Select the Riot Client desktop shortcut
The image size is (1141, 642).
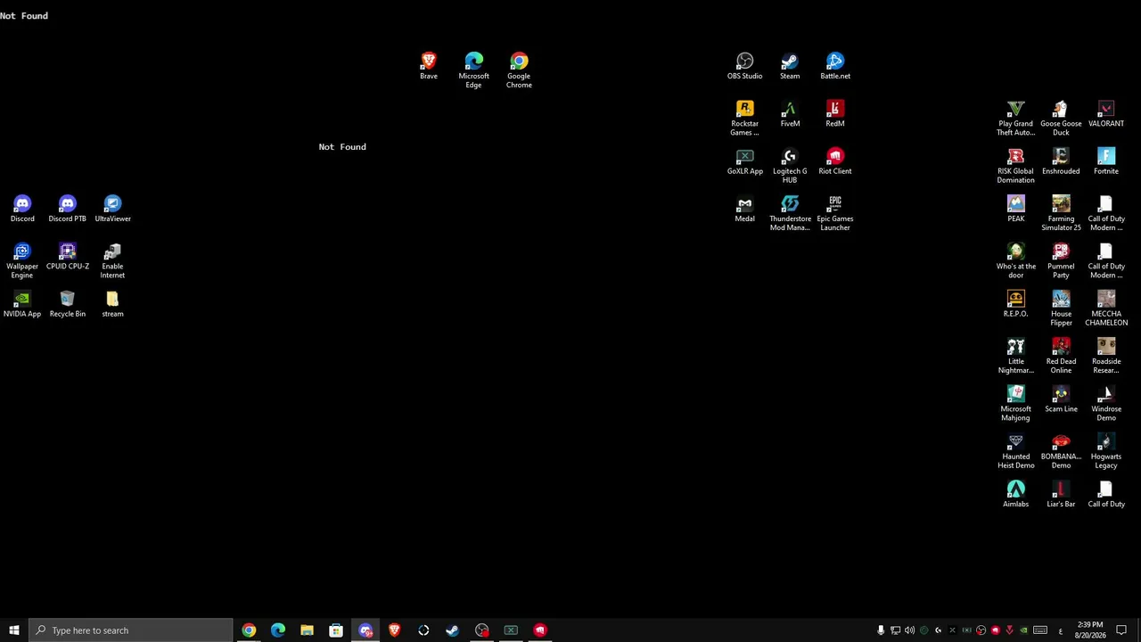835,161
